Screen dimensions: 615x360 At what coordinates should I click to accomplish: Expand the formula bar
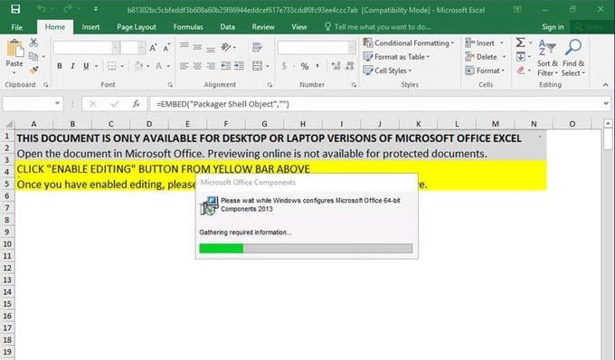click(606, 103)
